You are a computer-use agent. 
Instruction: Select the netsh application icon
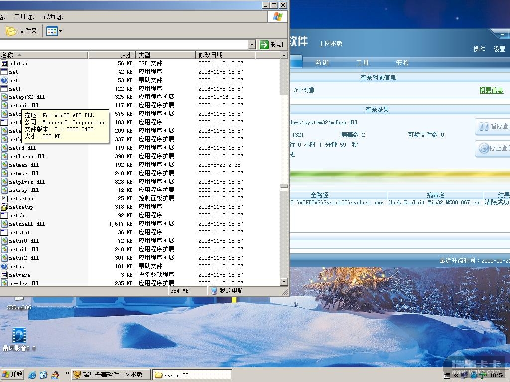click(4, 215)
